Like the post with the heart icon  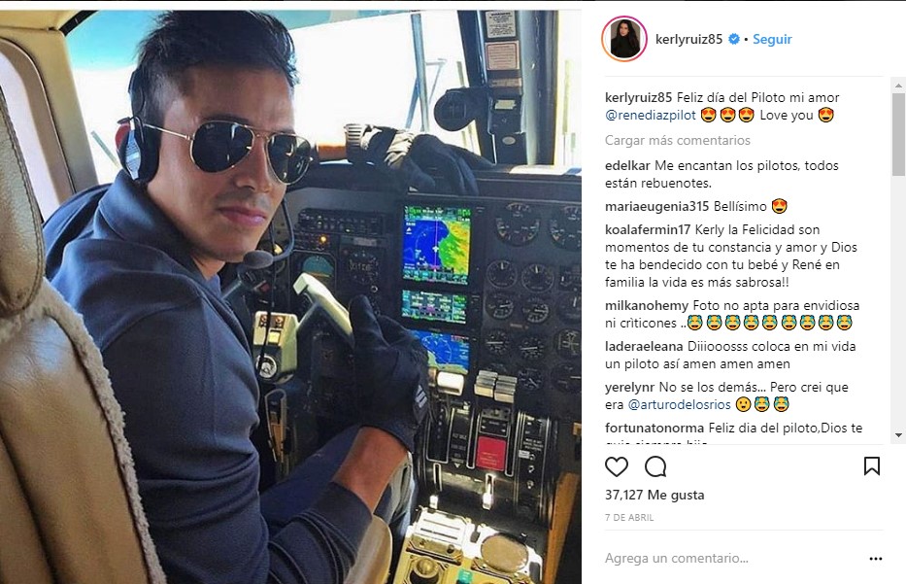click(x=616, y=466)
